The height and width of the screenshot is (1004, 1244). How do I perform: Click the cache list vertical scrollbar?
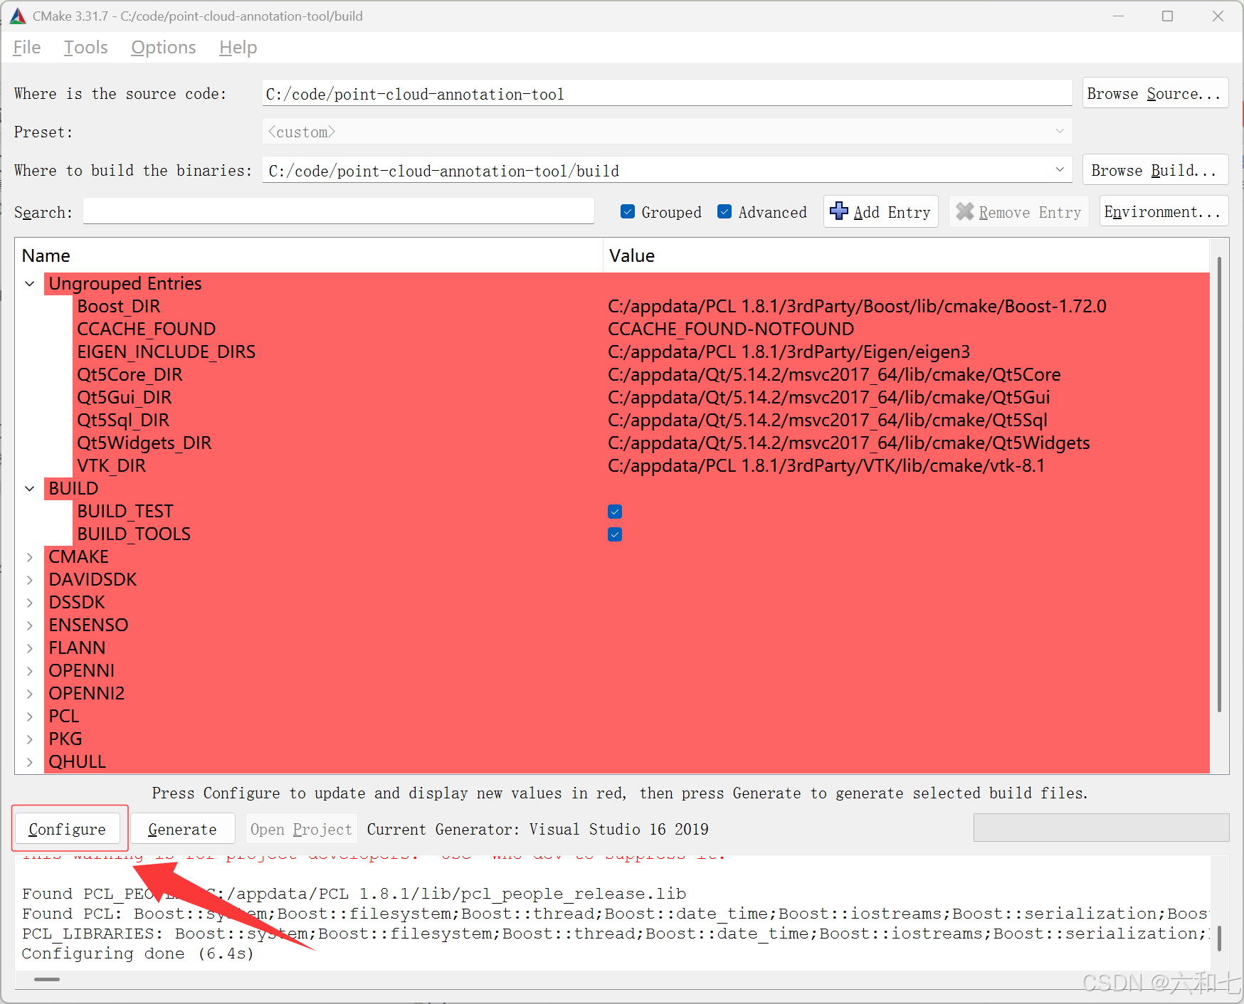pos(1219,484)
